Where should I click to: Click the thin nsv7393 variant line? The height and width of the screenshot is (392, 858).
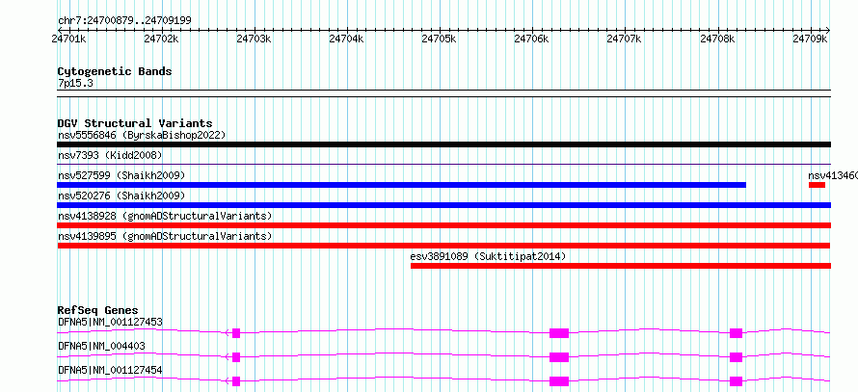443,164
